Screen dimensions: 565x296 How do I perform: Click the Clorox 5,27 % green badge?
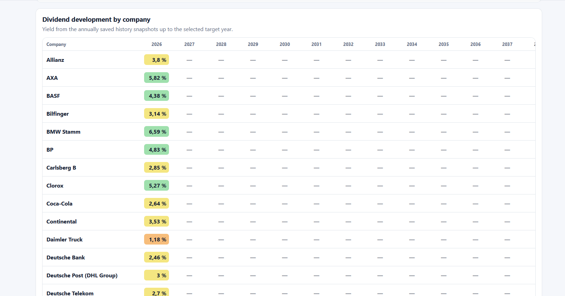pos(157,185)
